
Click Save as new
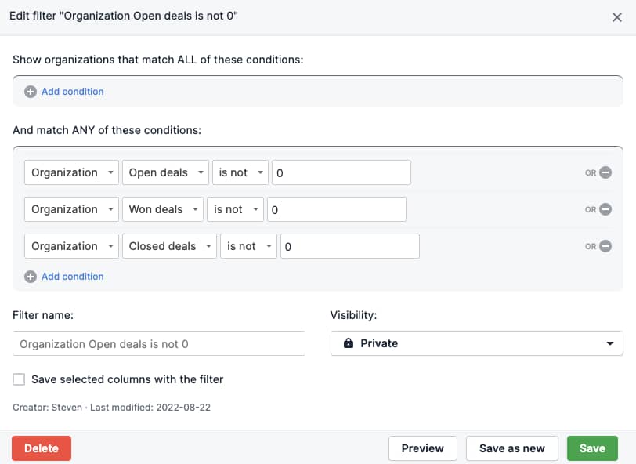pyautogui.click(x=512, y=448)
